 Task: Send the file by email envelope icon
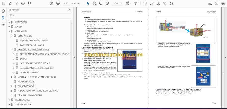[x=217, y=3]
